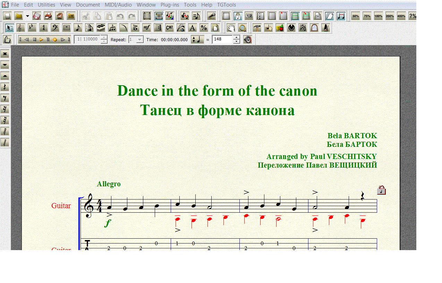Increase tempo with the up stepper arrow
This screenshot has height=283, width=442.
236,37
